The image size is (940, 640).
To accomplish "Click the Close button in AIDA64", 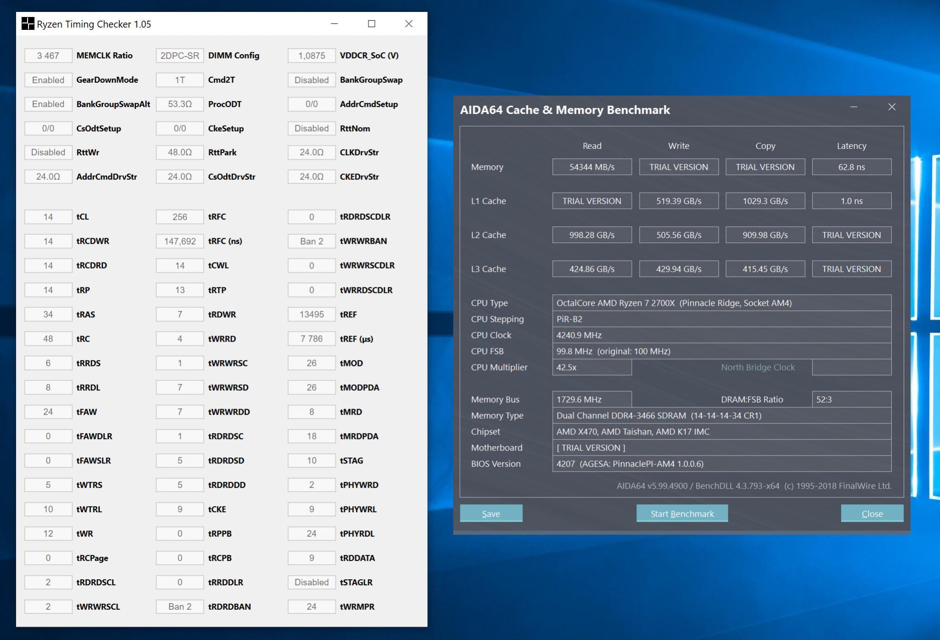I will point(871,514).
